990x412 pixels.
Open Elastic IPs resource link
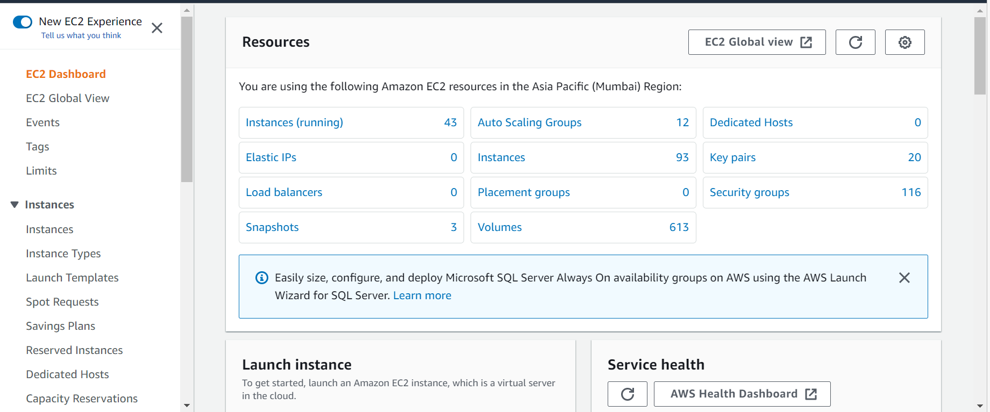tap(271, 157)
